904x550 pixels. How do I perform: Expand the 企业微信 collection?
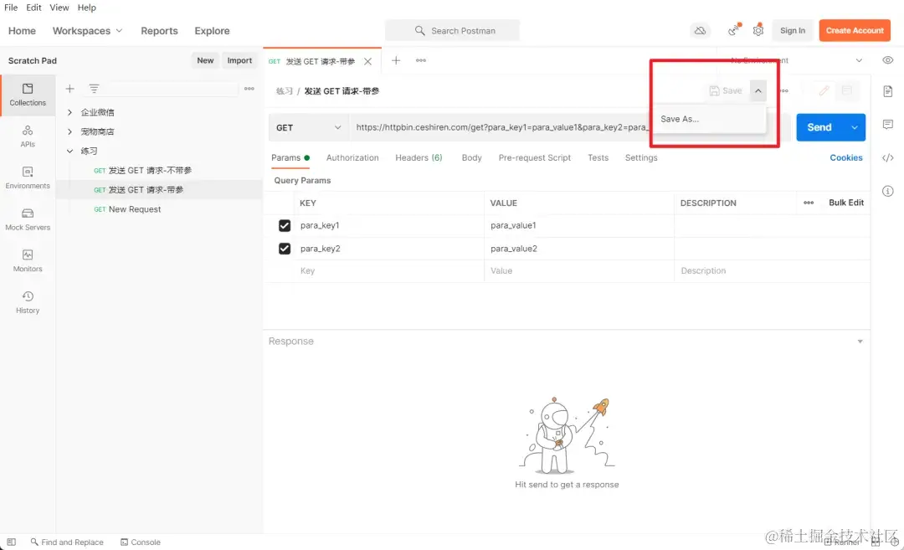pos(69,112)
